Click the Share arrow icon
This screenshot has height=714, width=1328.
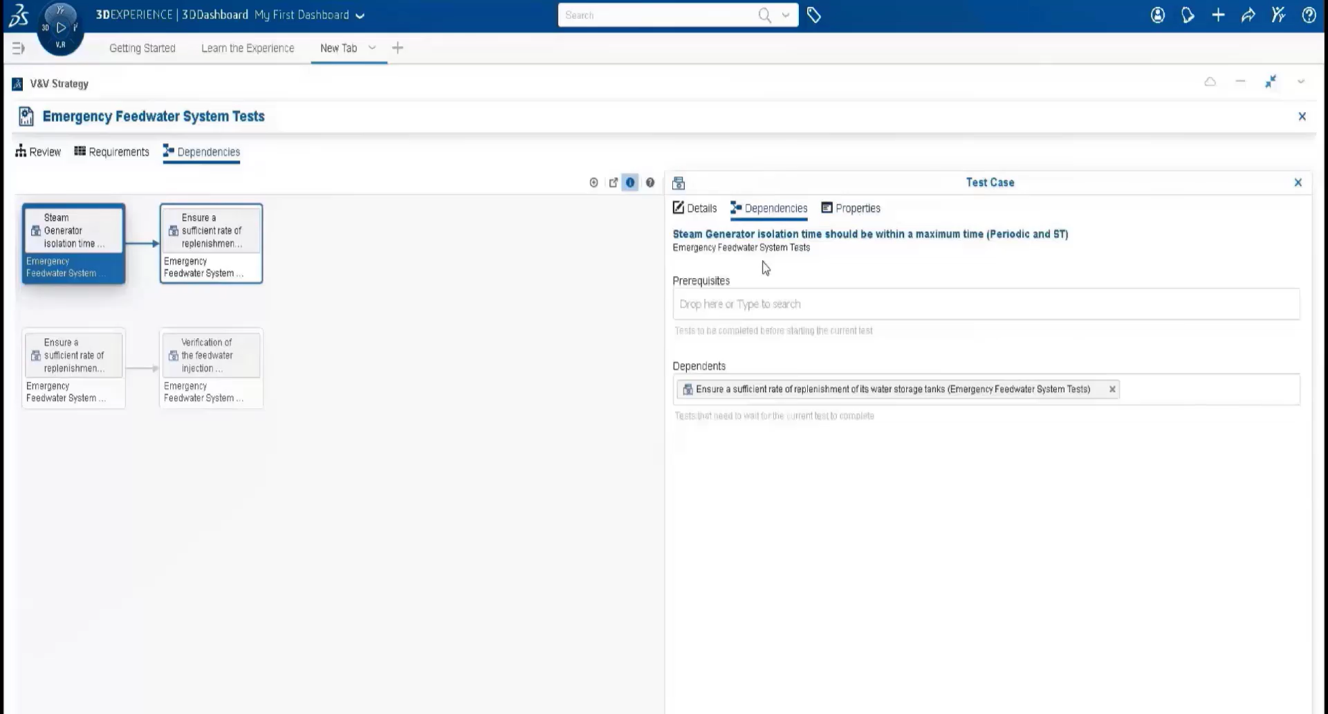pos(1248,15)
